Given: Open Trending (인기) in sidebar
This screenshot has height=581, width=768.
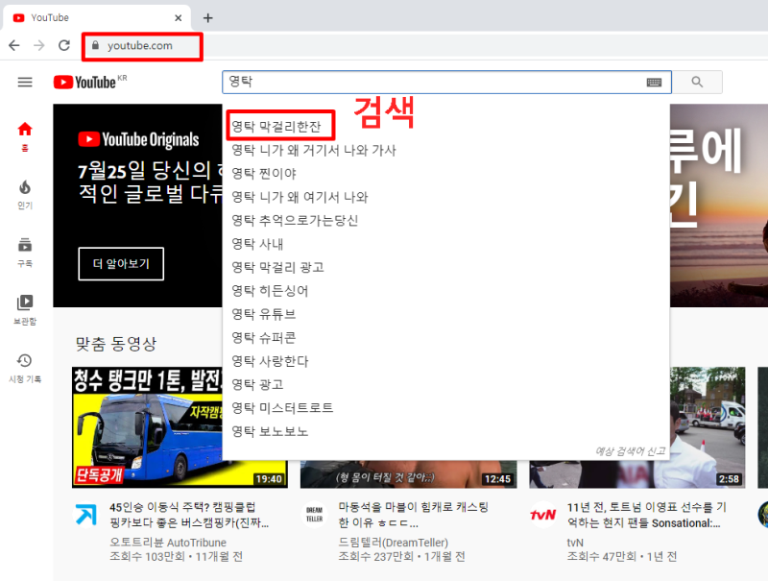Looking at the screenshot, I should (25, 195).
